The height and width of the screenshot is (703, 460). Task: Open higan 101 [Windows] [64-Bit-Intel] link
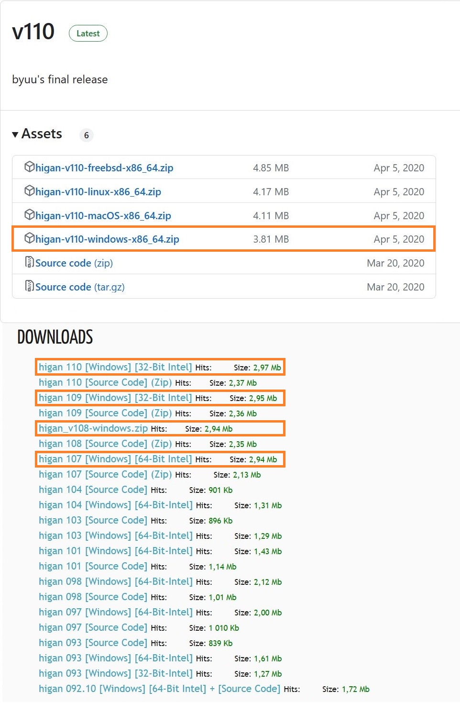(116, 551)
